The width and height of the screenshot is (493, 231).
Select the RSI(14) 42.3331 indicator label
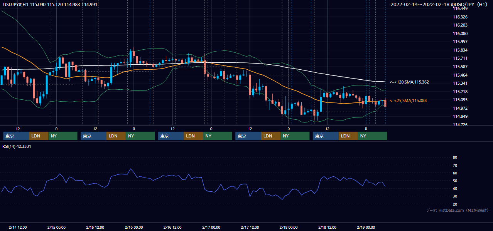17,146
